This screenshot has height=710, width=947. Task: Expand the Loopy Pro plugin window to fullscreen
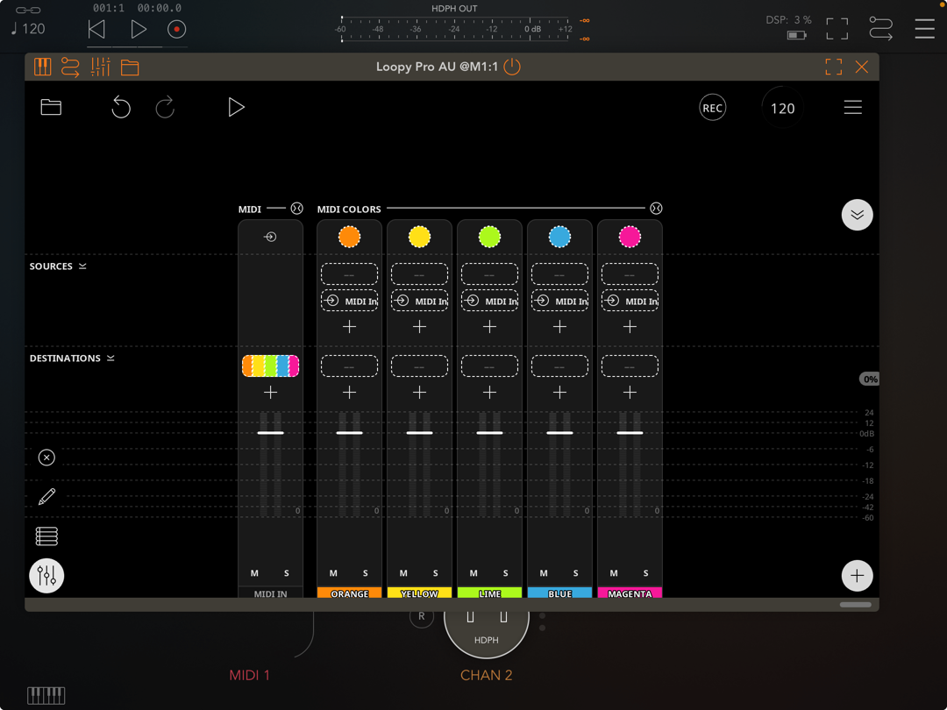coord(834,67)
